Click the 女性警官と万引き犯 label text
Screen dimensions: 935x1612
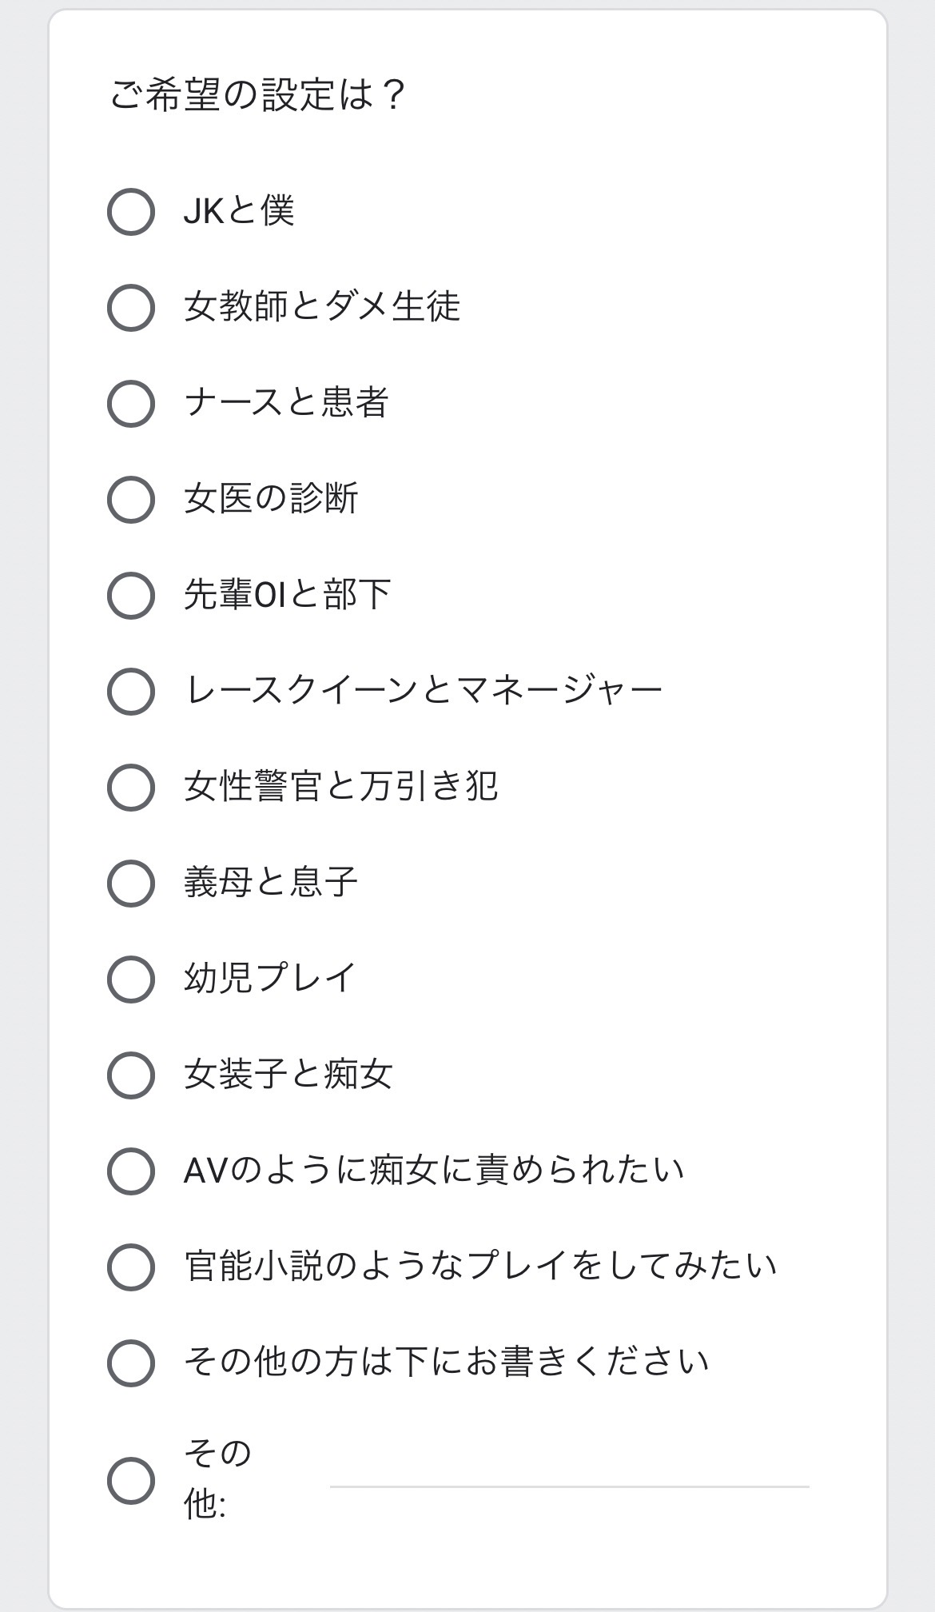click(341, 786)
